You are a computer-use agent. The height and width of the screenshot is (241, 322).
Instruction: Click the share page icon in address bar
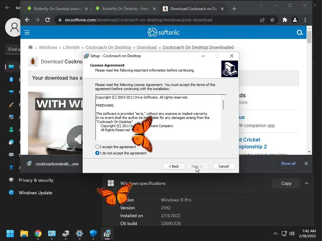262,20
